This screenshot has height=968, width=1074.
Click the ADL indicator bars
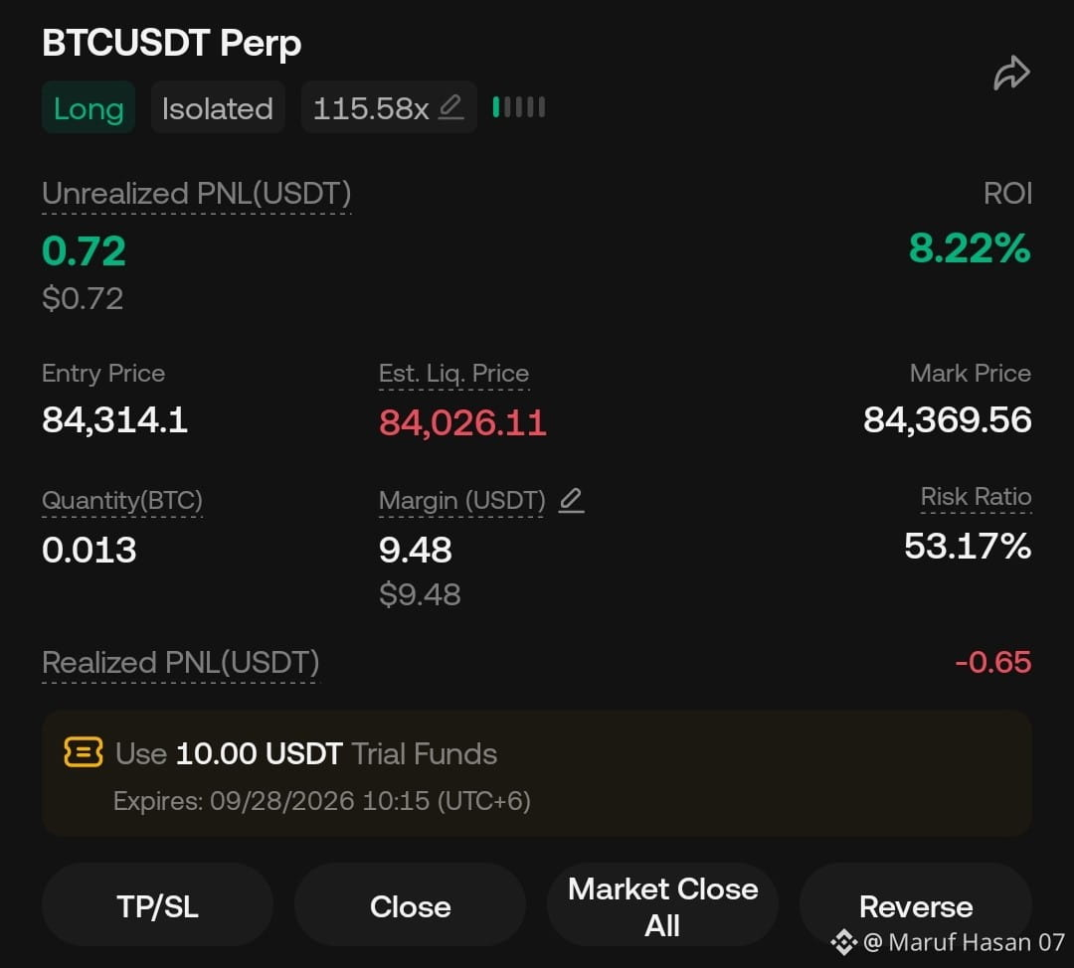tap(518, 107)
